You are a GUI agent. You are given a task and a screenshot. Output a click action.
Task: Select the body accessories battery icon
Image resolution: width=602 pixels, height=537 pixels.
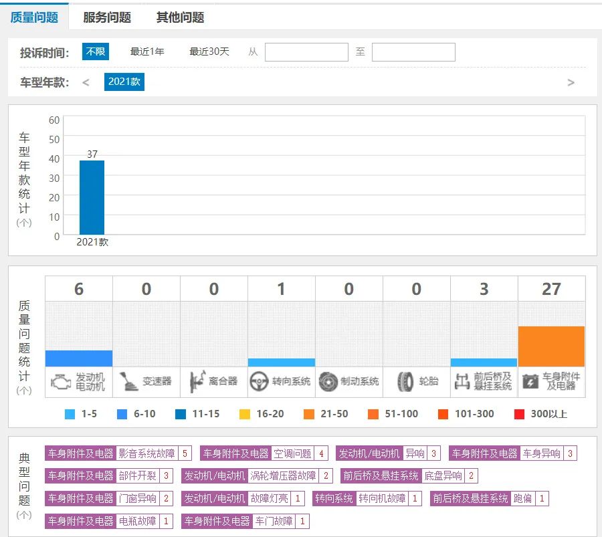tap(530, 382)
